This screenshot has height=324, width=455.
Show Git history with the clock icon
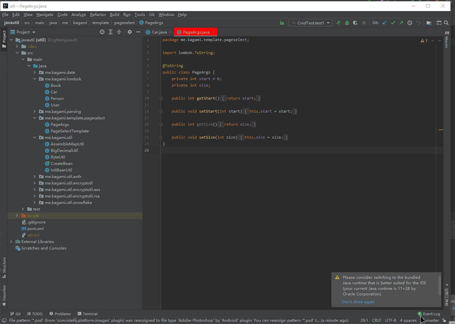coord(410,23)
